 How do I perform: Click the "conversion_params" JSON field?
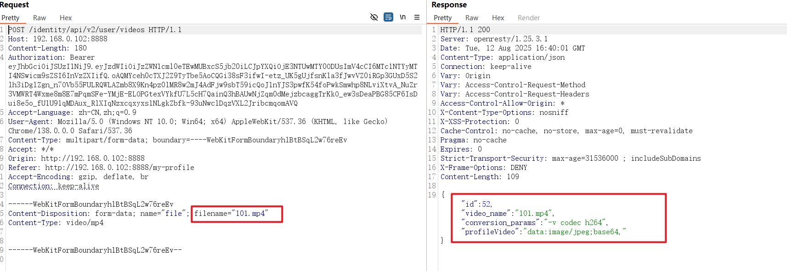click(535, 223)
